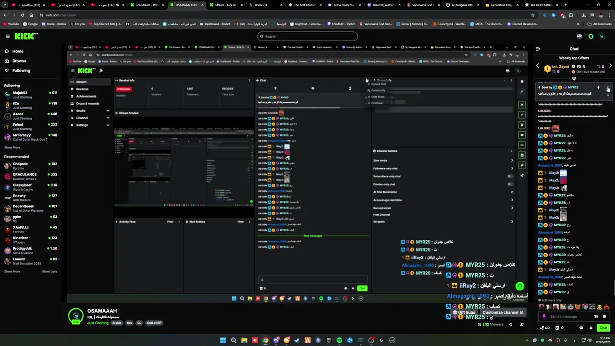The height and width of the screenshot is (346, 615).
Task: Open the 'OSAMAH - Twitch' bookmark
Action: click(x=343, y=24)
